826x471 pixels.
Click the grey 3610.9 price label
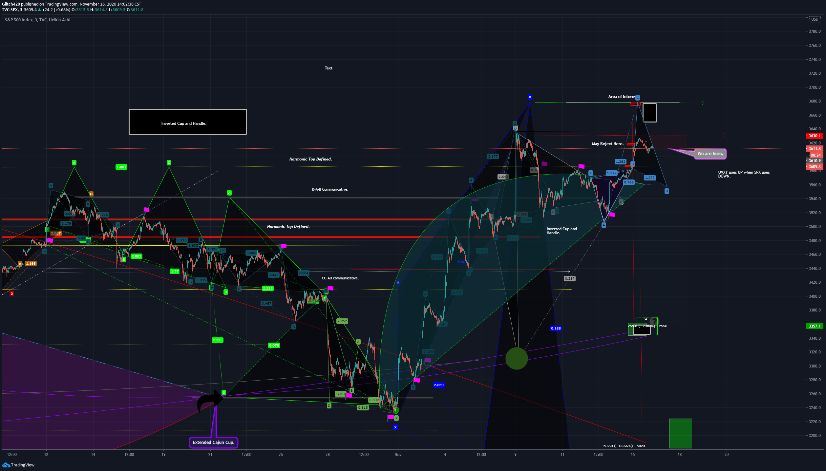815,161
